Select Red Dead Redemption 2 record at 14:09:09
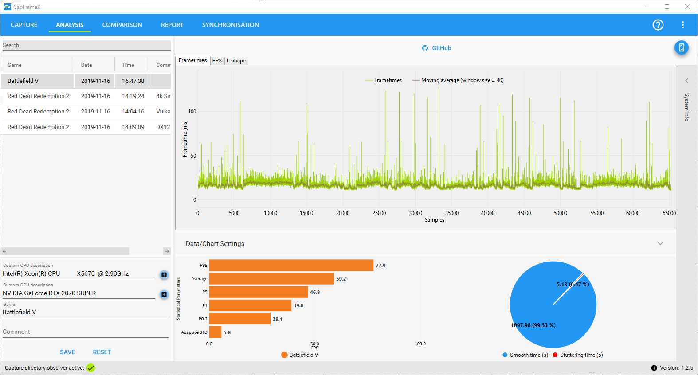 click(86, 127)
